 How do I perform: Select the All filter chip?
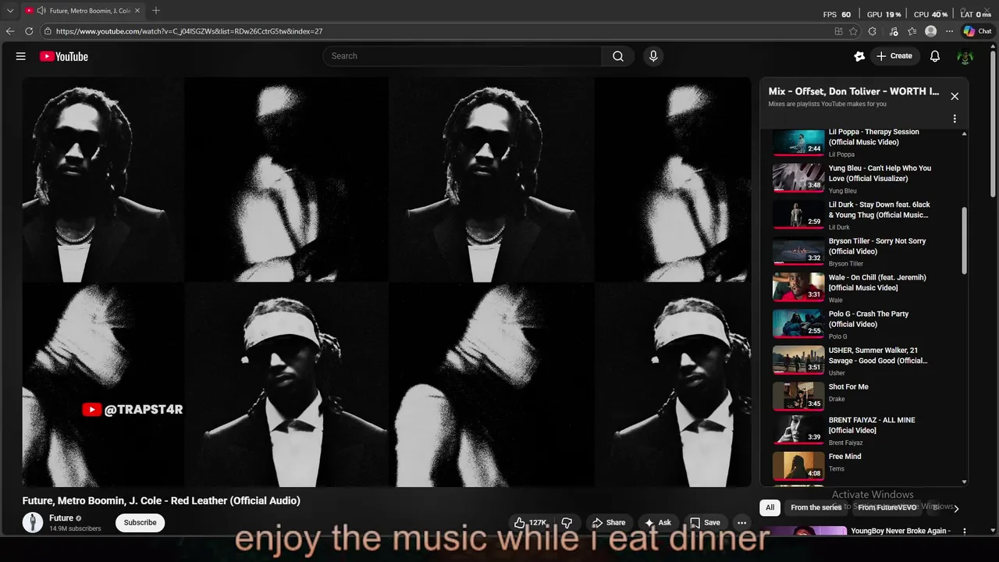770,507
